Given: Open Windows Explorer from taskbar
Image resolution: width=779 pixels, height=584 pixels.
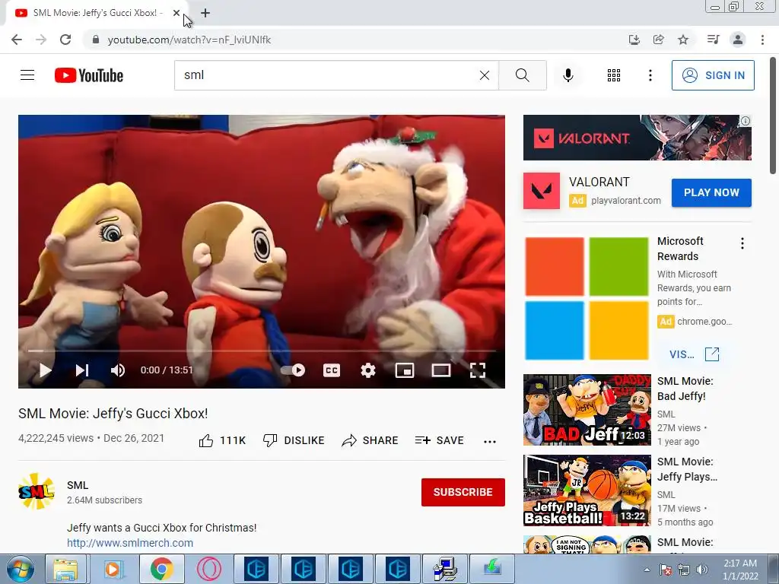Looking at the screenshot, I should pyautogui.click(x=65, y=569).
